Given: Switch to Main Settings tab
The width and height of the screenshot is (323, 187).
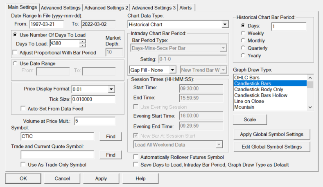Looking at the screenshot, I should pos(23,7).
